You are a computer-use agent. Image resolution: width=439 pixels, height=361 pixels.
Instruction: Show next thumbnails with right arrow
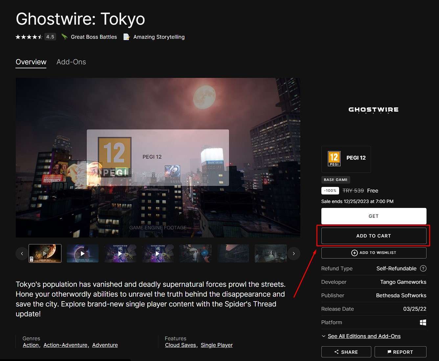click(294, 254)
